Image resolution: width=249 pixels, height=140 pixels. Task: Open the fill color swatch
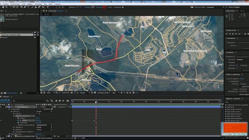[93, 7]
